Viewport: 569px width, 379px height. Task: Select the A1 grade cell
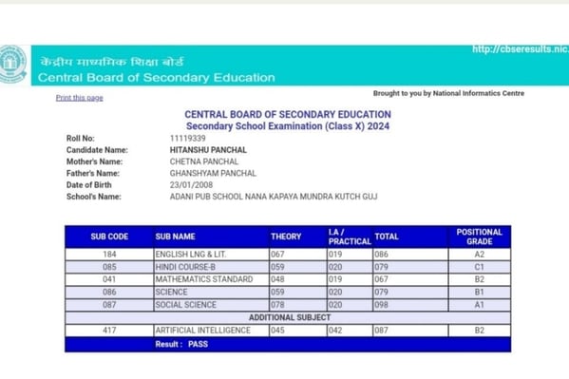[480, 305]
